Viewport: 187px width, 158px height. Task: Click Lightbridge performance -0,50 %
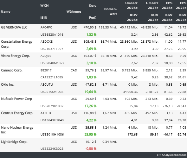point(91,149)
